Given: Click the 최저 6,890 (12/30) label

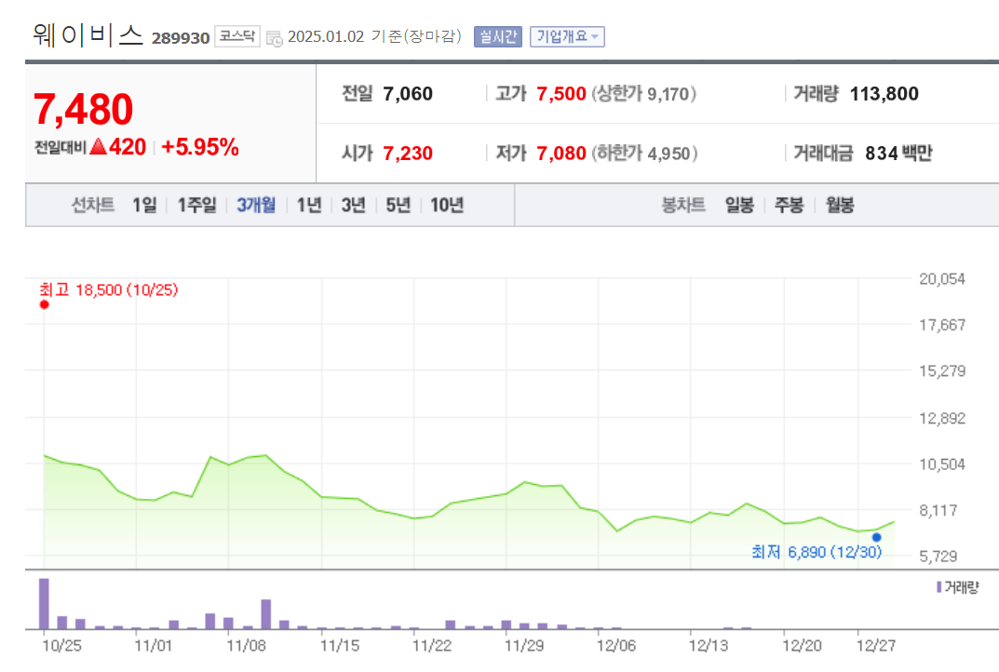Looking at the screenshot, I should click(817, 552).
